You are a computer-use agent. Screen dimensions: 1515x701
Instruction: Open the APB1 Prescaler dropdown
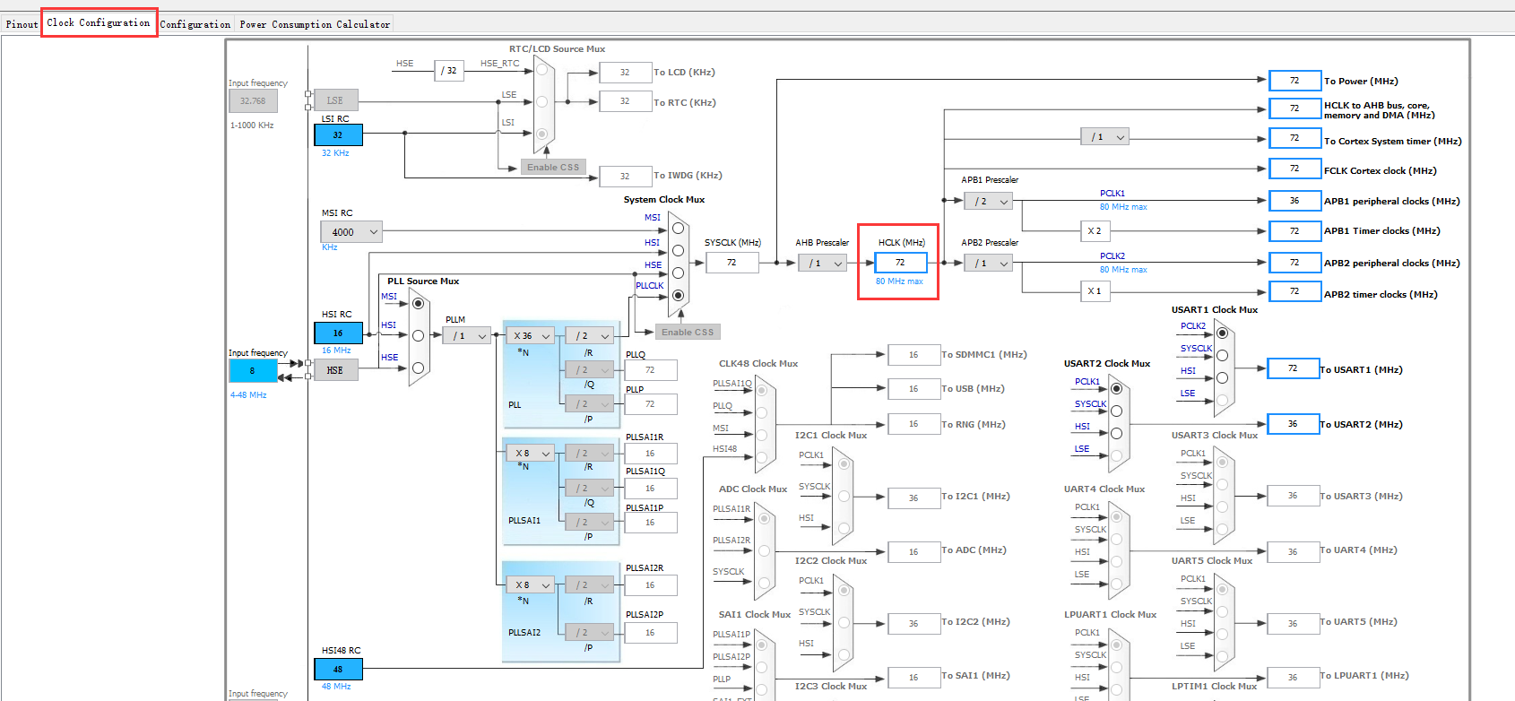[989, 202]
